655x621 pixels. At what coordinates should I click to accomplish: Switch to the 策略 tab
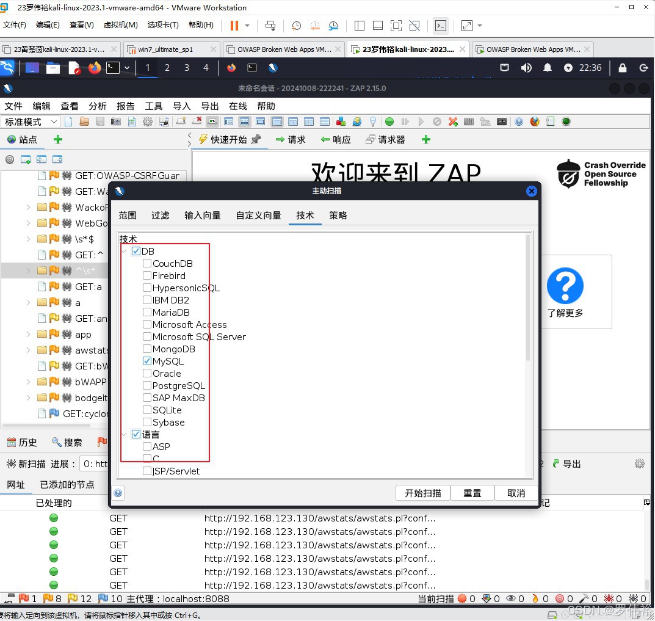tap(338, 216)
